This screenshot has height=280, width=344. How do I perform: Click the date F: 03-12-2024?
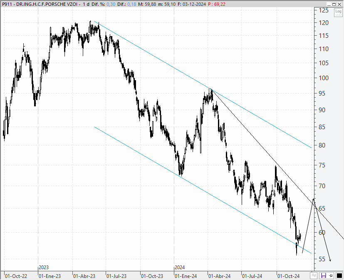191,4
